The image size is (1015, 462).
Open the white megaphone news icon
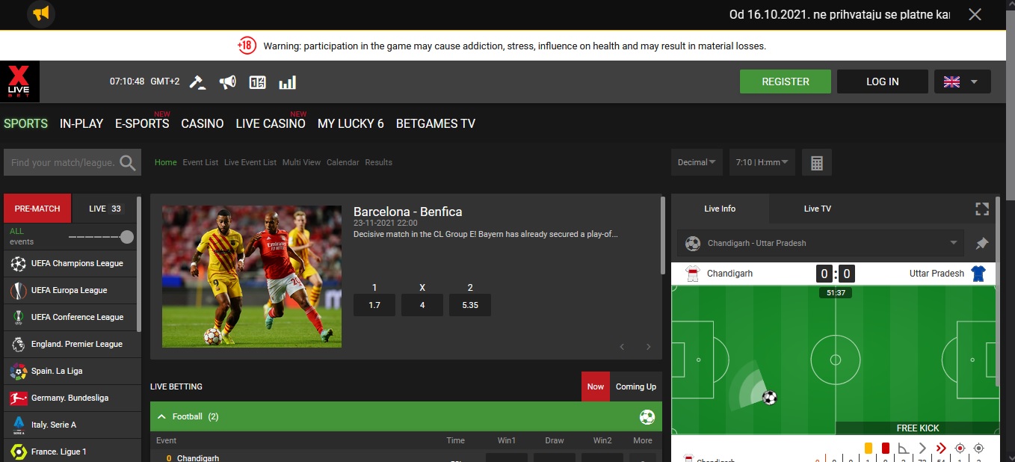tap(227, 81)
